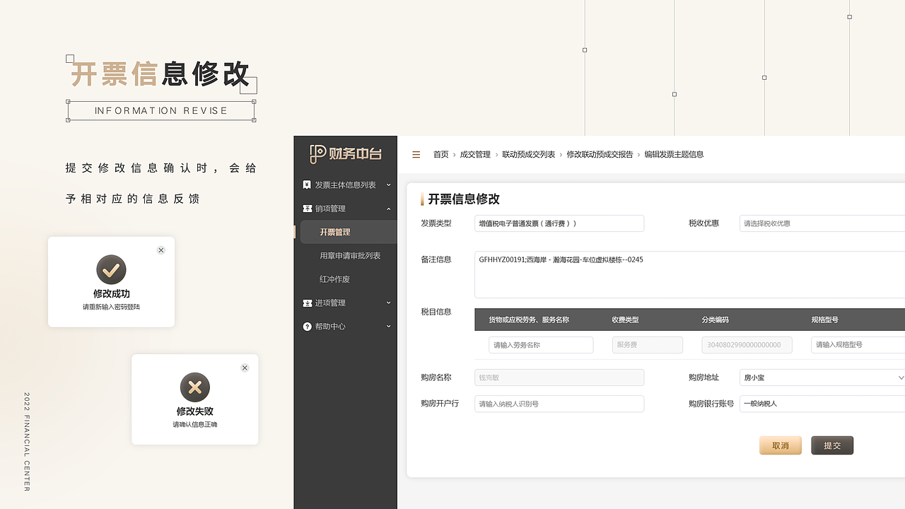Screen dimensions: 905x509
Task: Click the 请重新输入密码登陆 message
Action: pyautogui.click(x=111, y=307)
